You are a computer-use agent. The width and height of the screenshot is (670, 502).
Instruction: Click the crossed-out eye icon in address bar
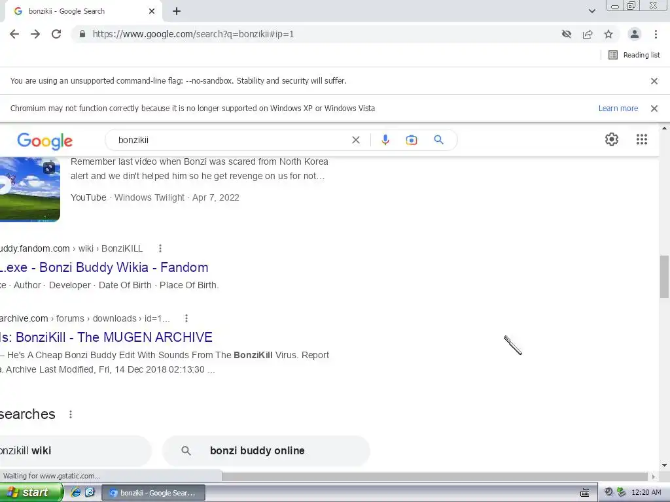pos(567,34)
